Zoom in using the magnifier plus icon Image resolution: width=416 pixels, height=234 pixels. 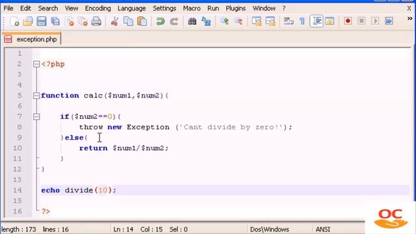tap(224, 21)
